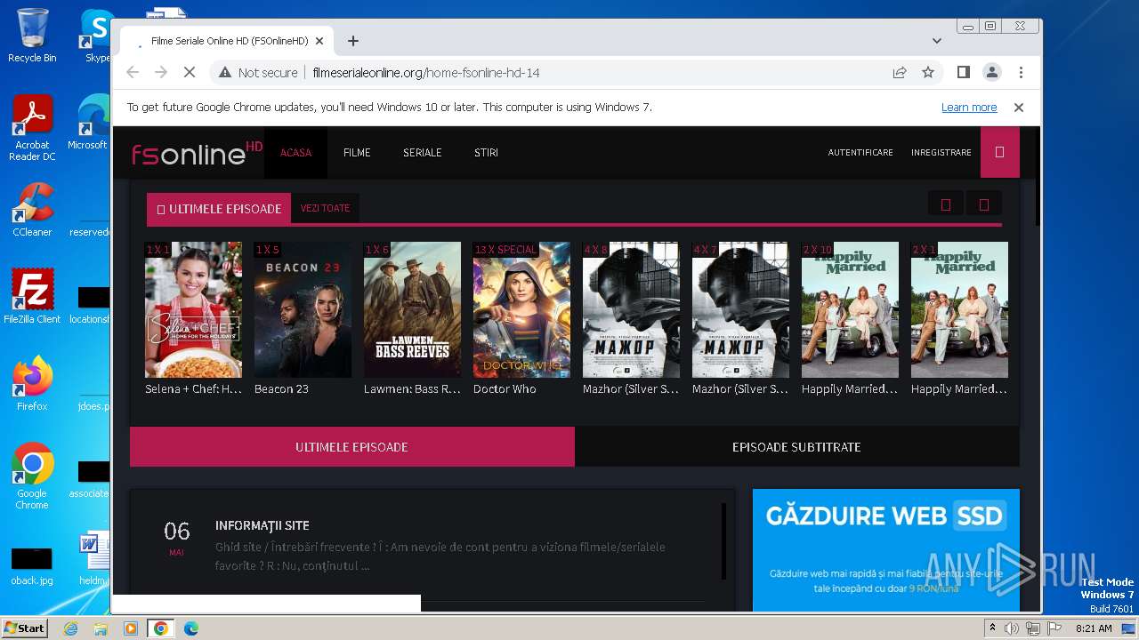1139x640 pixels.
Task: Open CCleaner desktop icon
Action: click(x=32, y=210)
